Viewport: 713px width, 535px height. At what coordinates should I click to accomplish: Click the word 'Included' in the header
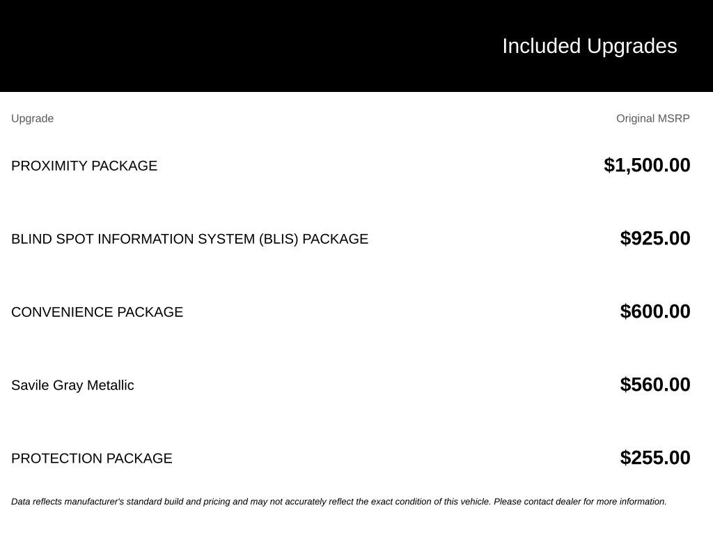click(x=542, y=47)
